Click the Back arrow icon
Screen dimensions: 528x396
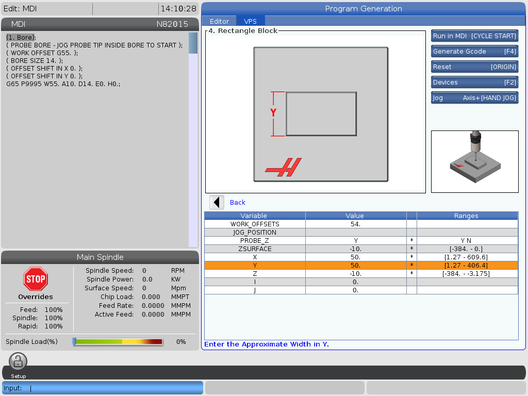pos(217,202)
